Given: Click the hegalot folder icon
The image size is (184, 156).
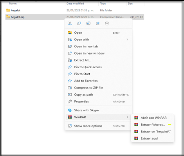Looking at the screenshot, I should click(x=8, y=10).
